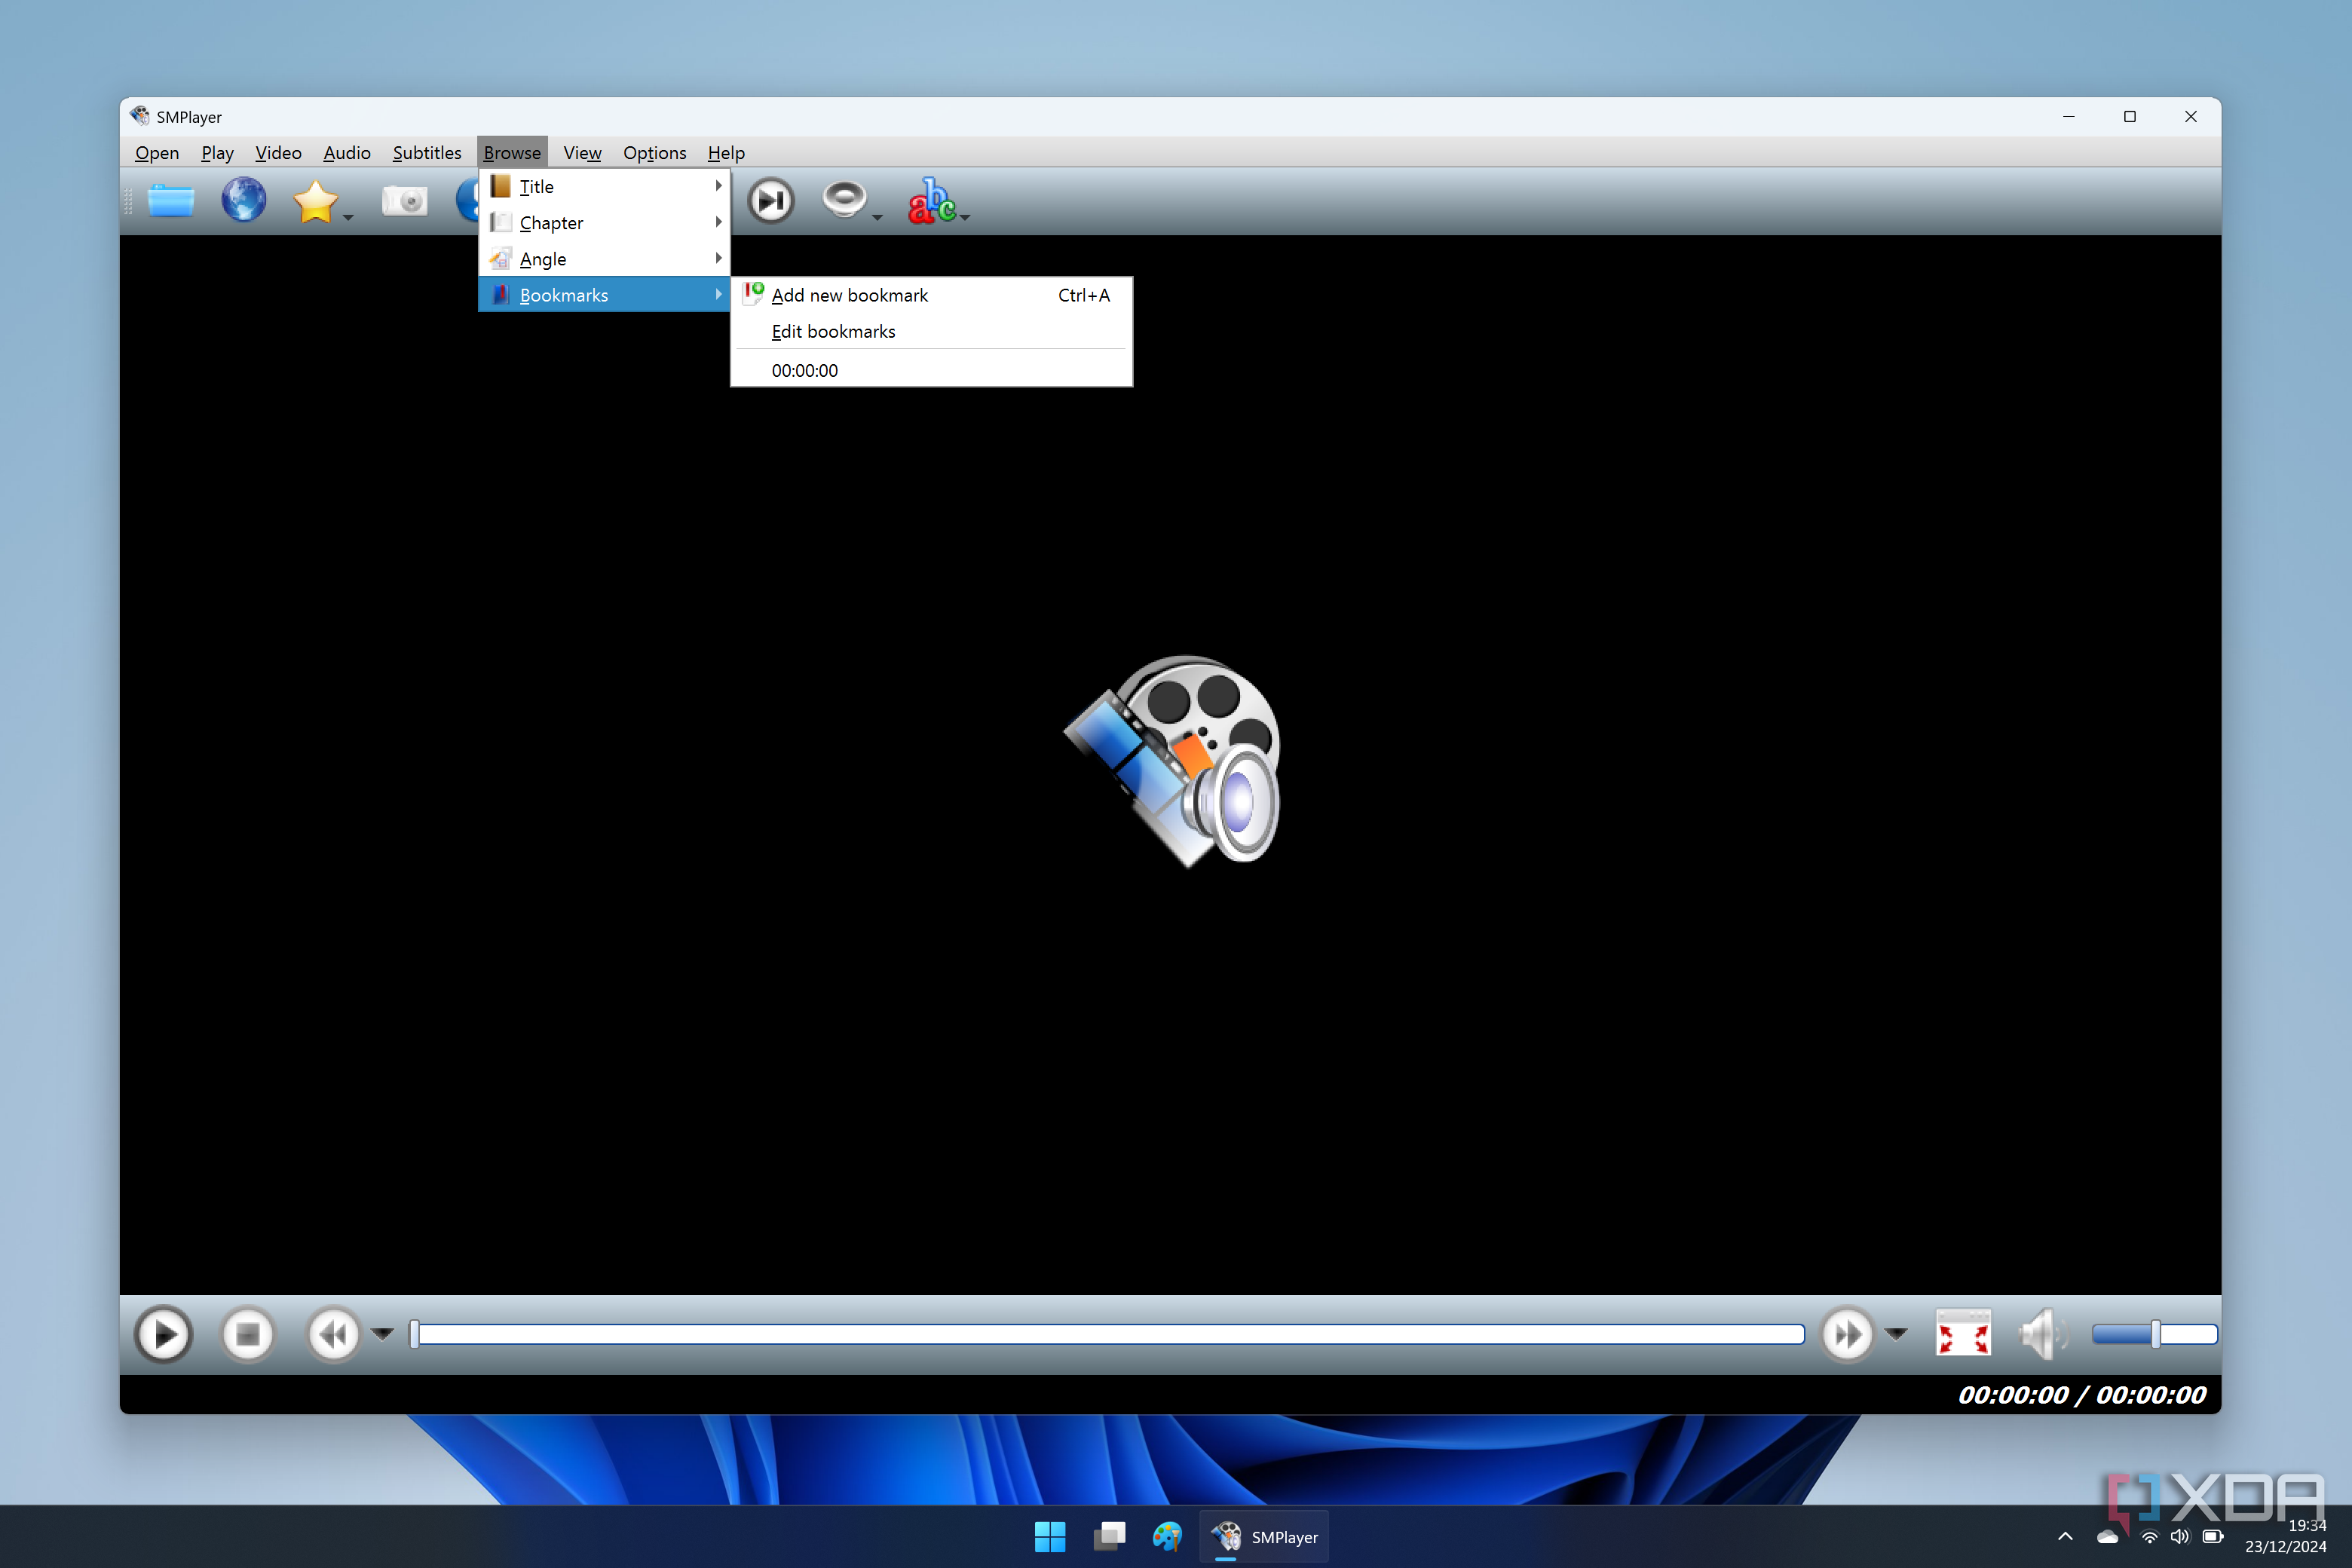Image resolution: width=2352 pixels, height=1568 pixels.
Task: Click the SMPlayer taskbar button
Action: [1265, 1537]
